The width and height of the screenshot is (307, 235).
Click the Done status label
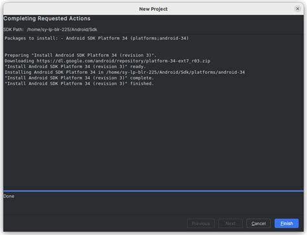(x=9, y=196)
